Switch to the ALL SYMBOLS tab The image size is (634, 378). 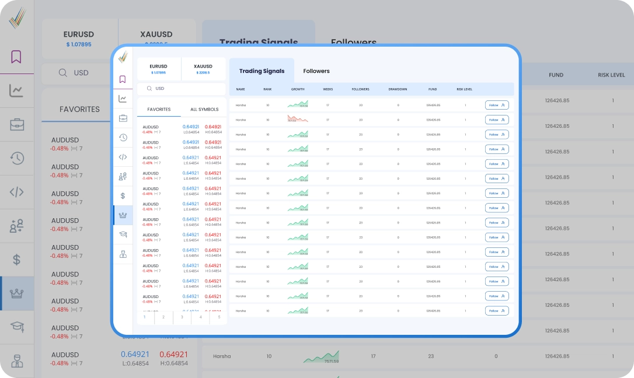(205, 108)
